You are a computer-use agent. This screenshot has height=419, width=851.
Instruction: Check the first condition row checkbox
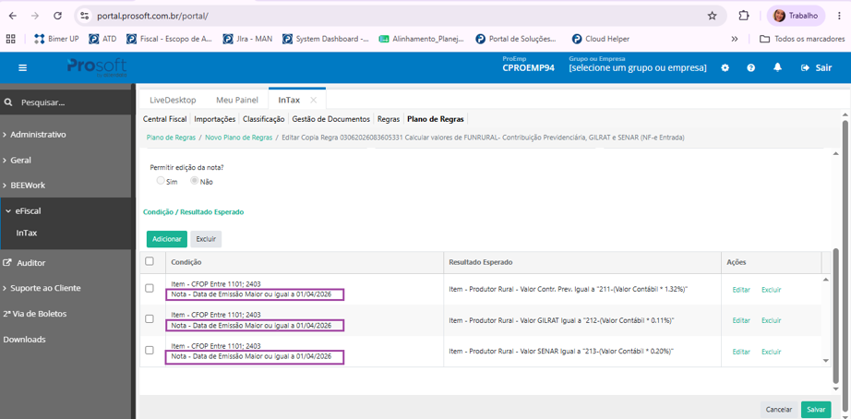pos(150,288)
